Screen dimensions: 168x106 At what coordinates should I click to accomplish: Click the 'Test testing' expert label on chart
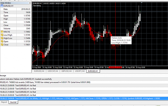point(37,6)
